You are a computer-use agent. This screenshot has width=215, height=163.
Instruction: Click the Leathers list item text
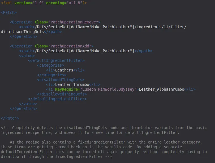pos(64,70)
